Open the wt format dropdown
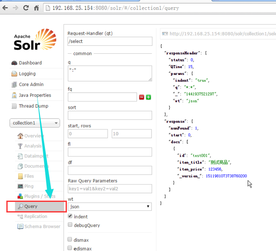This screenshot has width=276, height=251. click(110, 207)
